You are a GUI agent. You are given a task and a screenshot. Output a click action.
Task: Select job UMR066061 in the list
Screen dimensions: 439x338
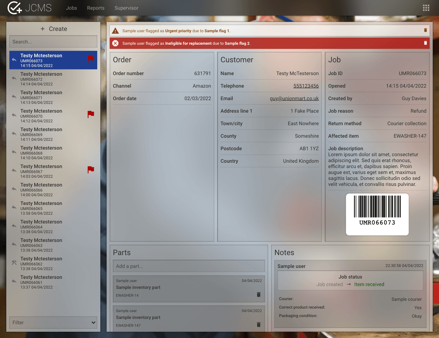[53, 282]
